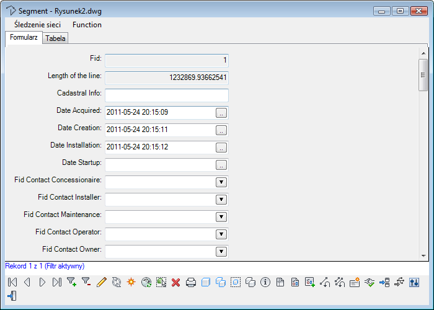Click the plain document icon

tap(280, 282)
